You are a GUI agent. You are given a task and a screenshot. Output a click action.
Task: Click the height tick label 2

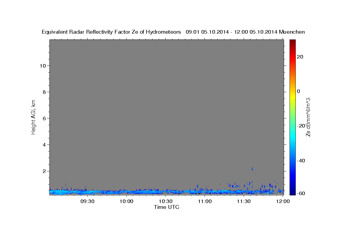44,171
